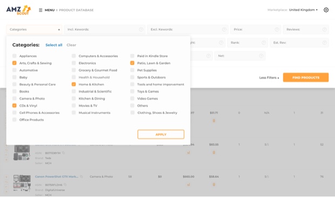Collapse the Categories dropdown
The width and height of the screenshot is (335, 197).
pyautogui.click(x=34, y=30)
